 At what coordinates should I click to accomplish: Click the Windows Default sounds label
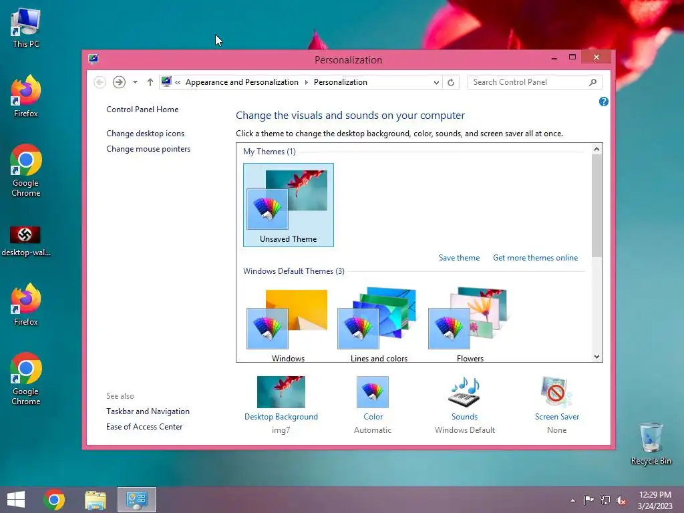[x=465, y=430]
